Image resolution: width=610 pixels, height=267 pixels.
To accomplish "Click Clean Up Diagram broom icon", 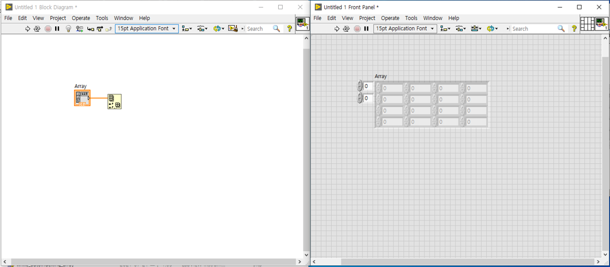I will (x=232, y=29).
